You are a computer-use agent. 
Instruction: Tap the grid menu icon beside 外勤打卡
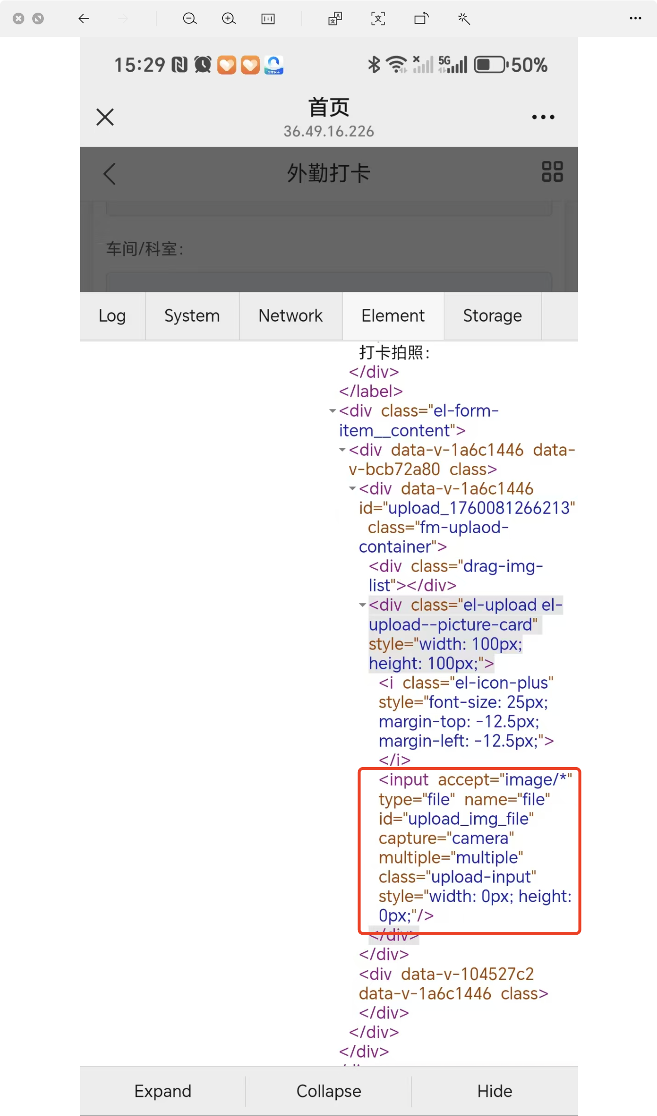(x=552, y=172)
